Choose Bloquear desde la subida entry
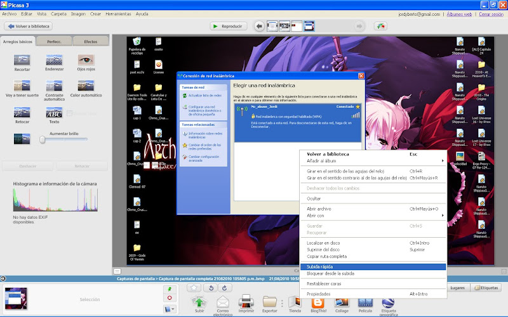The height and width of the screenshot is (317, 508). click(373, 274)
